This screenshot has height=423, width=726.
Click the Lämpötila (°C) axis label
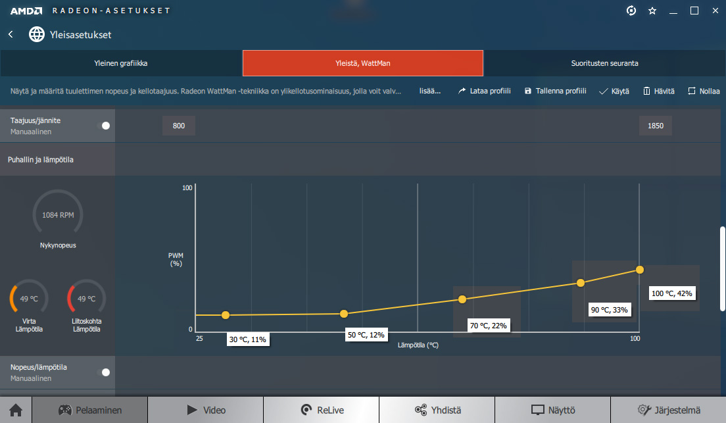(418, 345)
